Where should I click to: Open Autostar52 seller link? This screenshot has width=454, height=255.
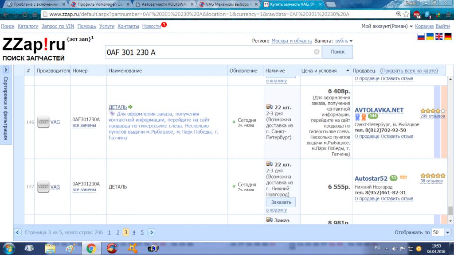(371, 178)
